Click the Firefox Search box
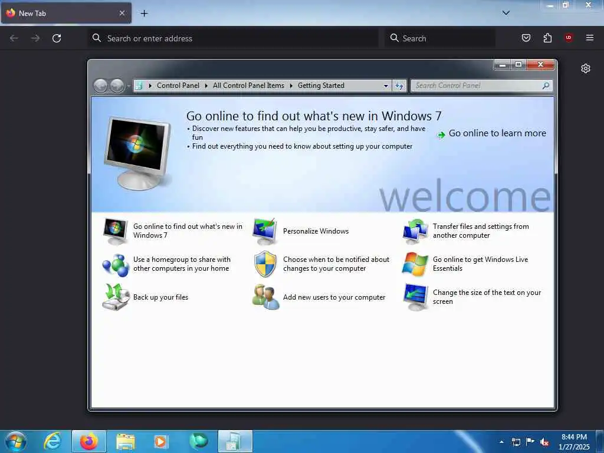604x453 pixels. coord(440,38)
